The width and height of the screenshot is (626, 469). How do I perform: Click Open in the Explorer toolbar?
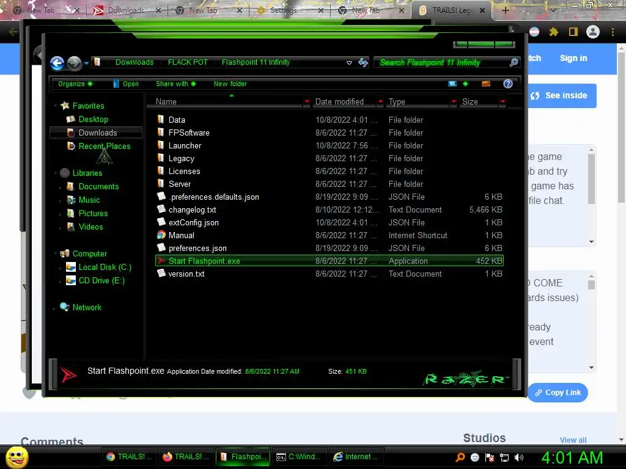126,84
